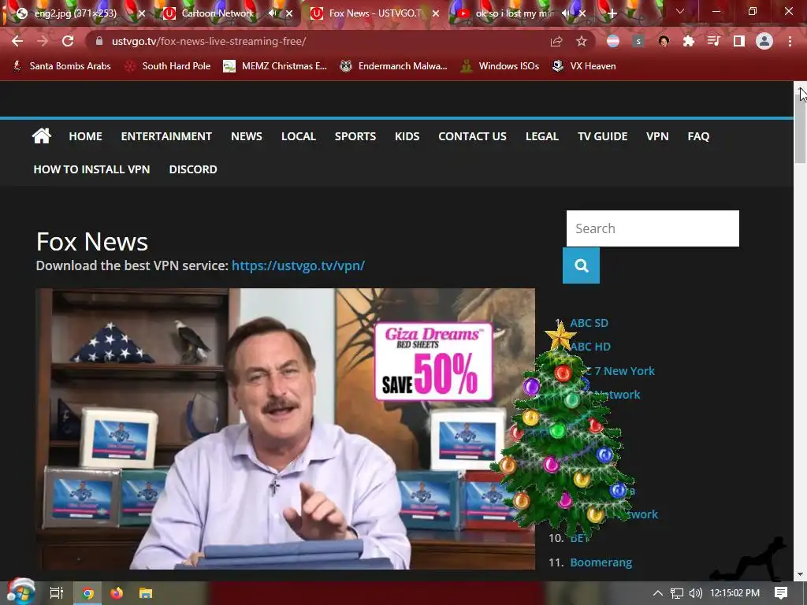The image size is (807, 605).
Task: Go back with the browser back arrow
Action: pyautogui.click(x=17, y=41)
